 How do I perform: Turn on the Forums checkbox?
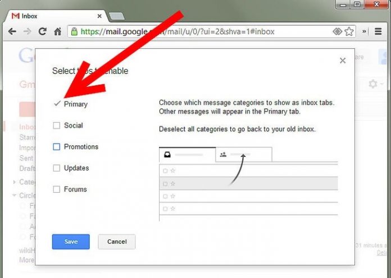56,189
